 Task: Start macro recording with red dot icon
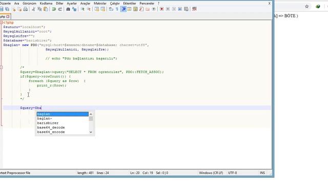pyautogui.click(x=162, y=9)
